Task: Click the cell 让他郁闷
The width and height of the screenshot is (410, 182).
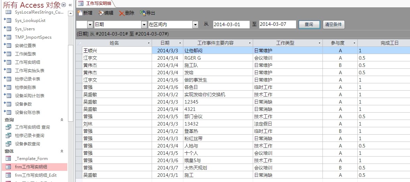Action: (218, 51)
